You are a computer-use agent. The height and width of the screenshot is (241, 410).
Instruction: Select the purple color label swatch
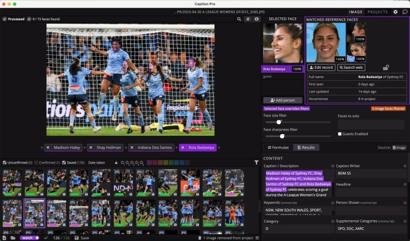150,162
